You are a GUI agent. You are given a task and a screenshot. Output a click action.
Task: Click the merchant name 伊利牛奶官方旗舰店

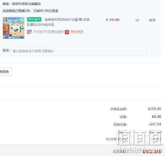pyautogui.click(x=26, y=4)
